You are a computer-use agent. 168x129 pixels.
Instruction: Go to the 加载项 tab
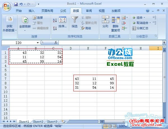pyautogui.click(x=116, y=11)
